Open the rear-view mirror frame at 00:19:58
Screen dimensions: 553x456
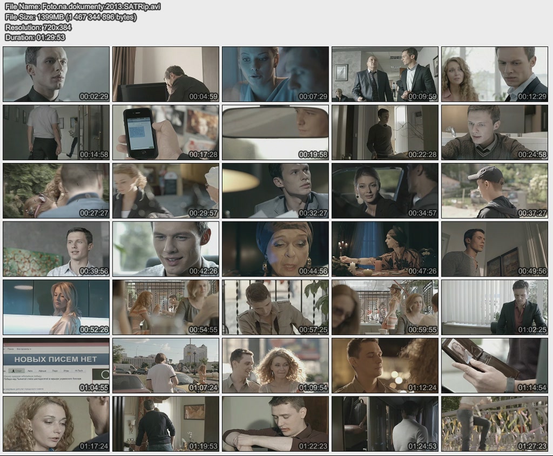[275, 132]
